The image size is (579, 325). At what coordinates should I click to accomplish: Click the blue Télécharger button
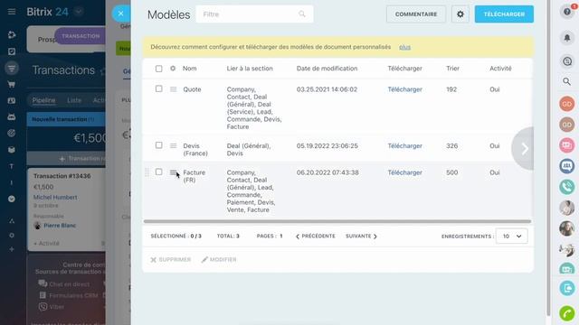coord(504,14)
